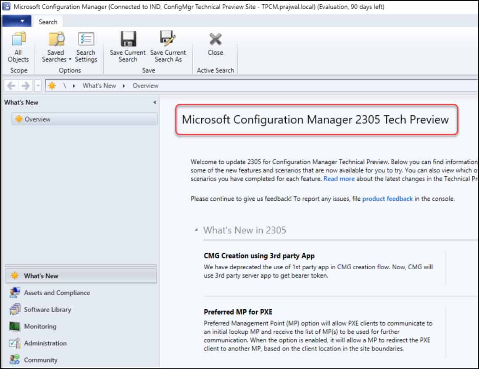Click the Administration icon

[x=15, y=343]
